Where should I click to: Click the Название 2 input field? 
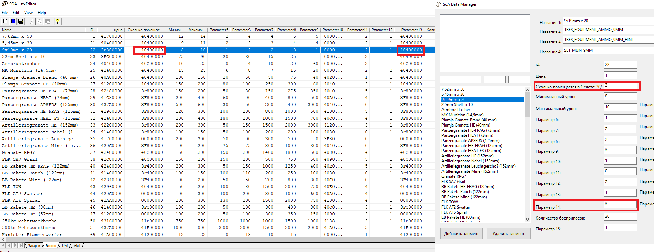click(608, 30)
